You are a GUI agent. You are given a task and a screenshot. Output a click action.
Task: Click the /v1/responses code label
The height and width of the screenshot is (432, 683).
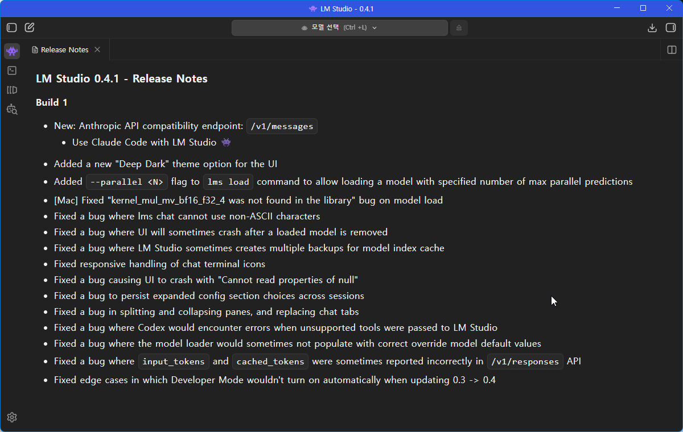coord(525,362)
